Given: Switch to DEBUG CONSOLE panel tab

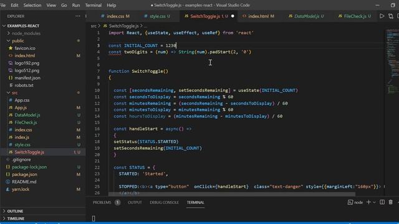Looking at the screenshot, I should 164,202.
